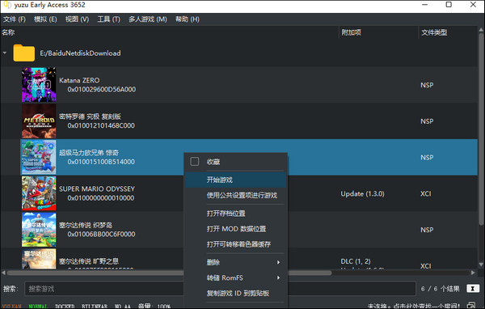Expand the 删除 submenu arrow
The image size is (485, 309).
278,262
